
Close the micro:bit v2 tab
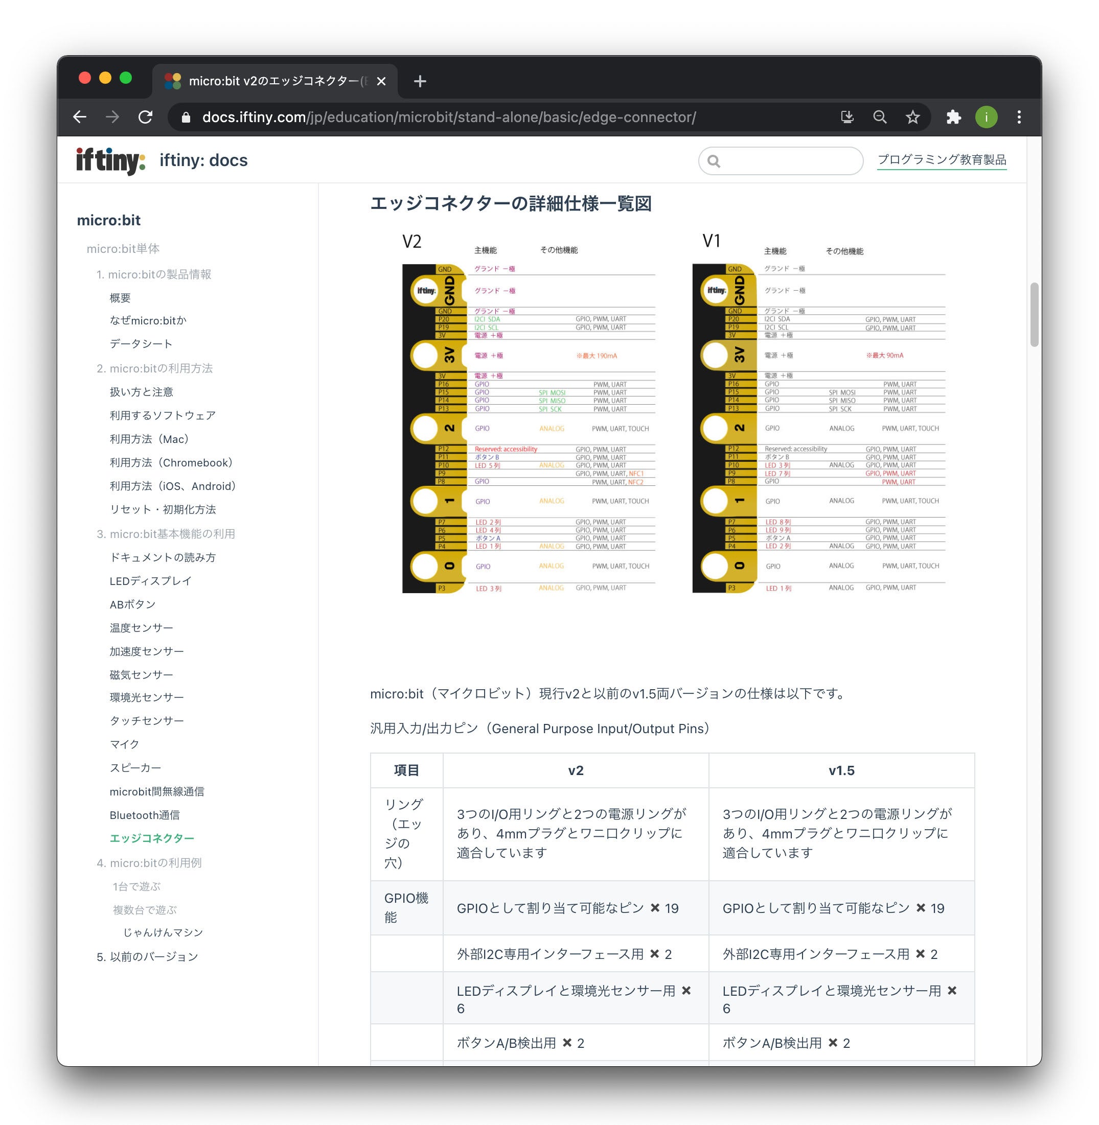(381, 81)
